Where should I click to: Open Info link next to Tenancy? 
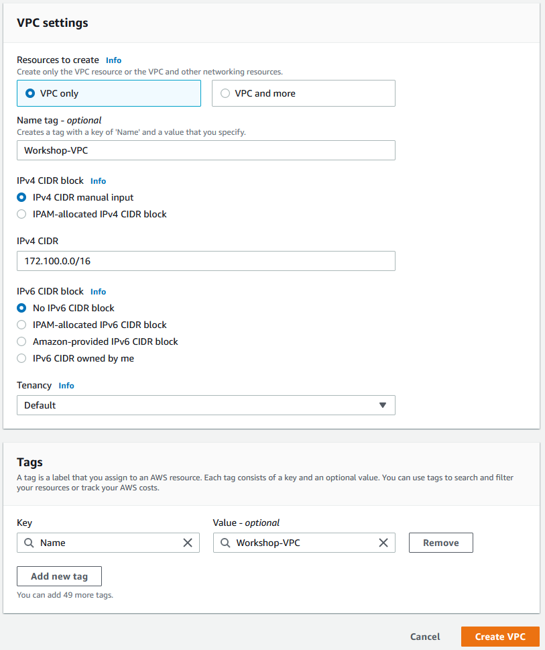(x=66, y=386)
